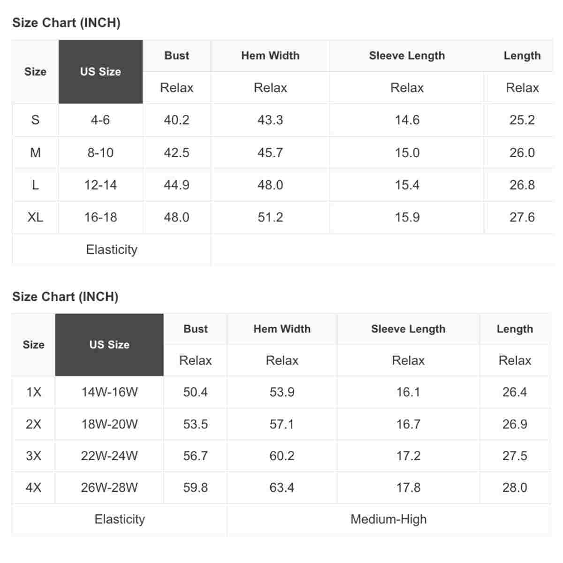This screenshot has width=563, height=563.
Task: Click the 56.7 bust value for 3X
Action: (x=195, y=456)
